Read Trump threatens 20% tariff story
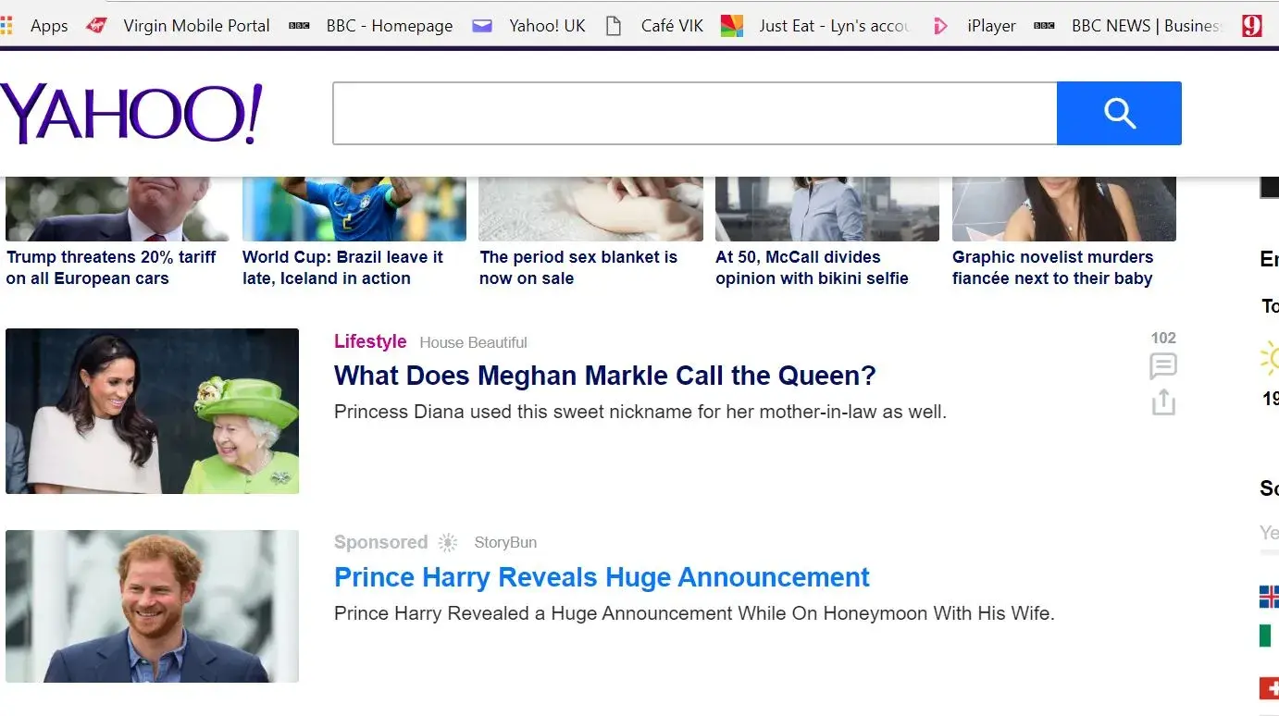 [x=111, y=267]
